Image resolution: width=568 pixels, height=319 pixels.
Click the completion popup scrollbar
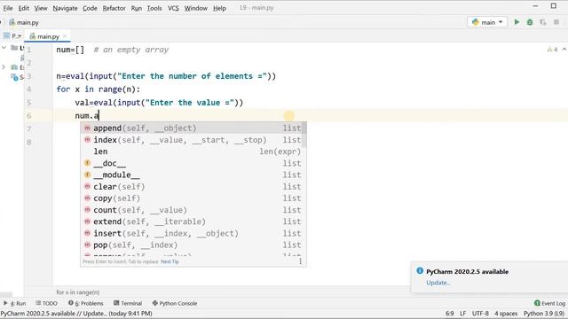coord(304,135)
